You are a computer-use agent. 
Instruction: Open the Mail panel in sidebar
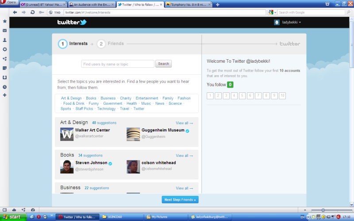(4, 30)
